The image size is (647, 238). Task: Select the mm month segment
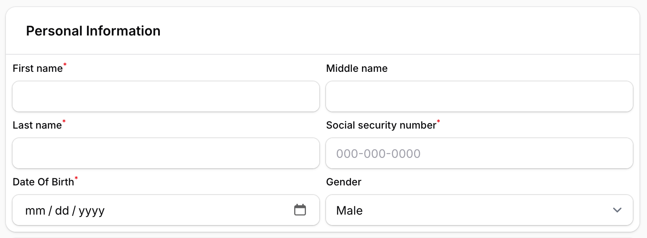pyautogui.click(x=35, y=210)
